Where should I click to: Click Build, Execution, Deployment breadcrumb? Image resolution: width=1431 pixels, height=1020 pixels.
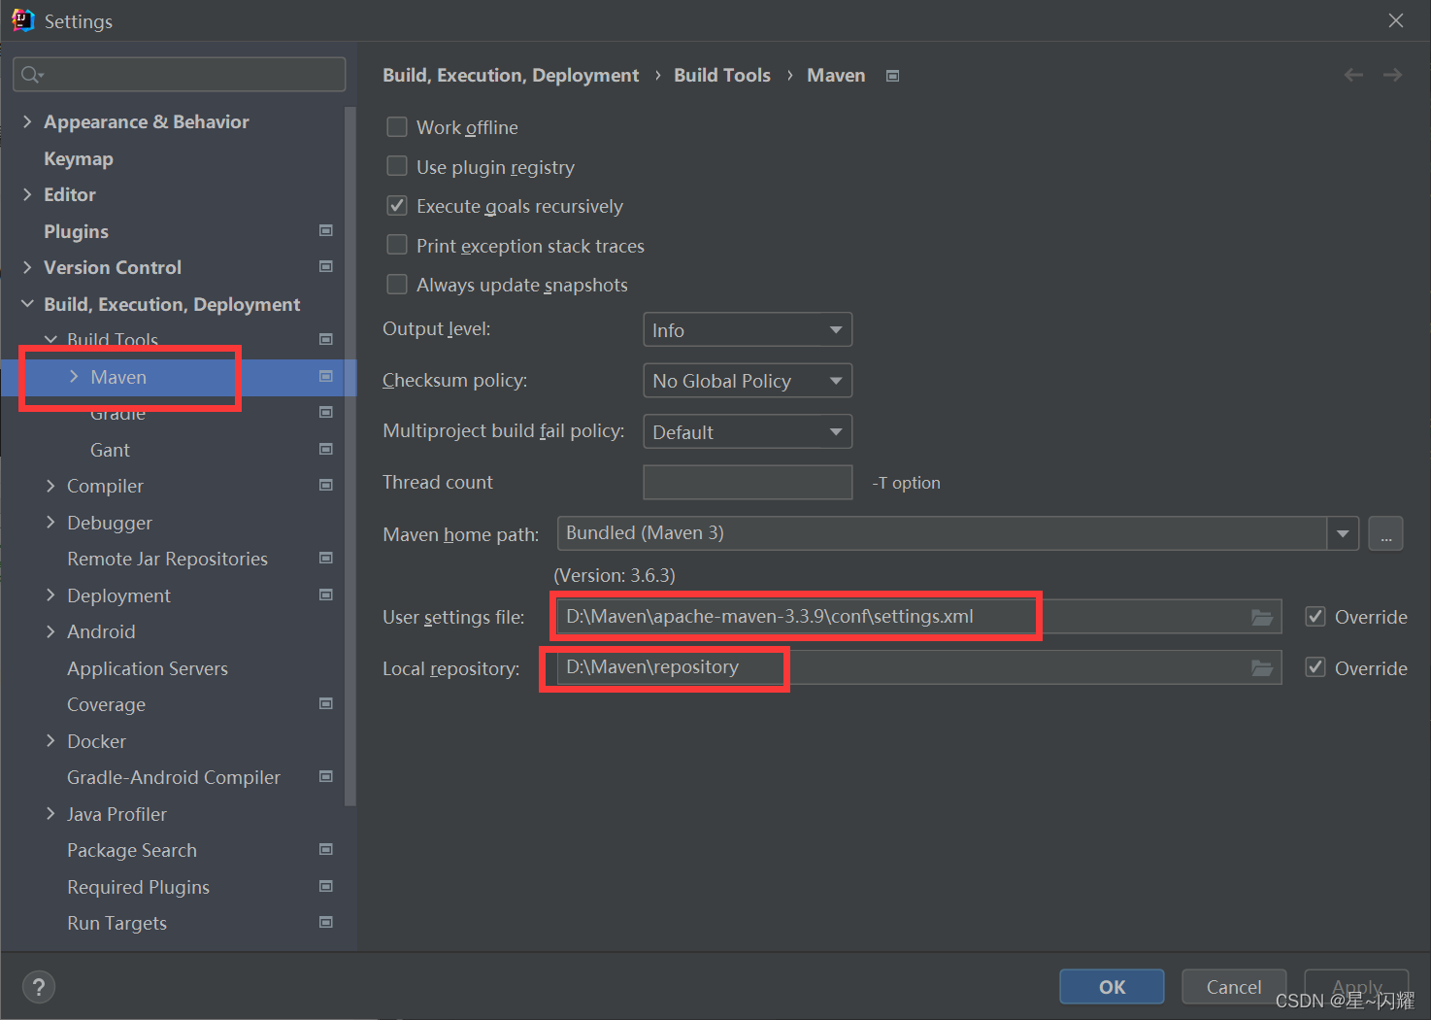coord(511,75)
